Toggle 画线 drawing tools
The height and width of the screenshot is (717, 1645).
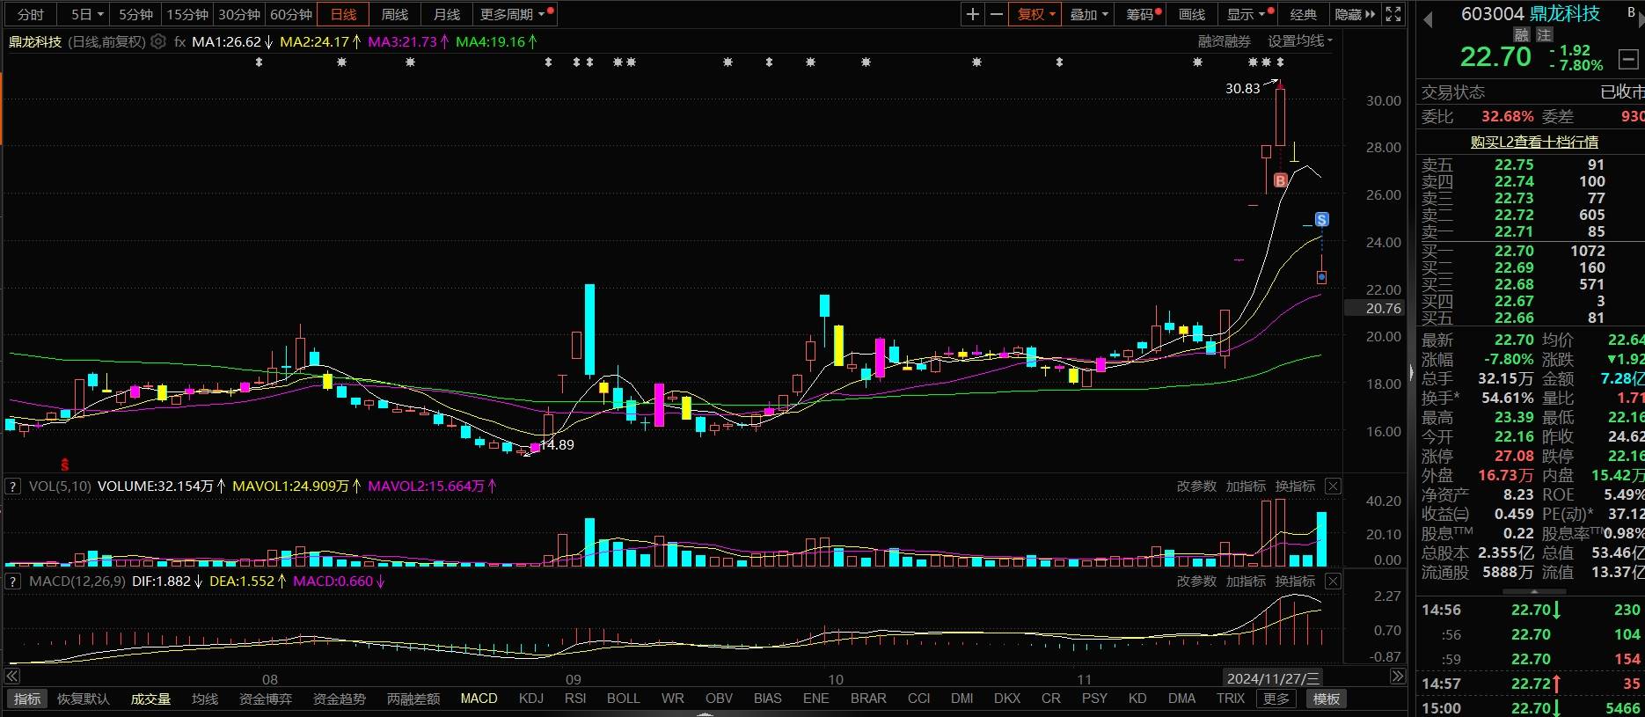tap(1192, 14)
